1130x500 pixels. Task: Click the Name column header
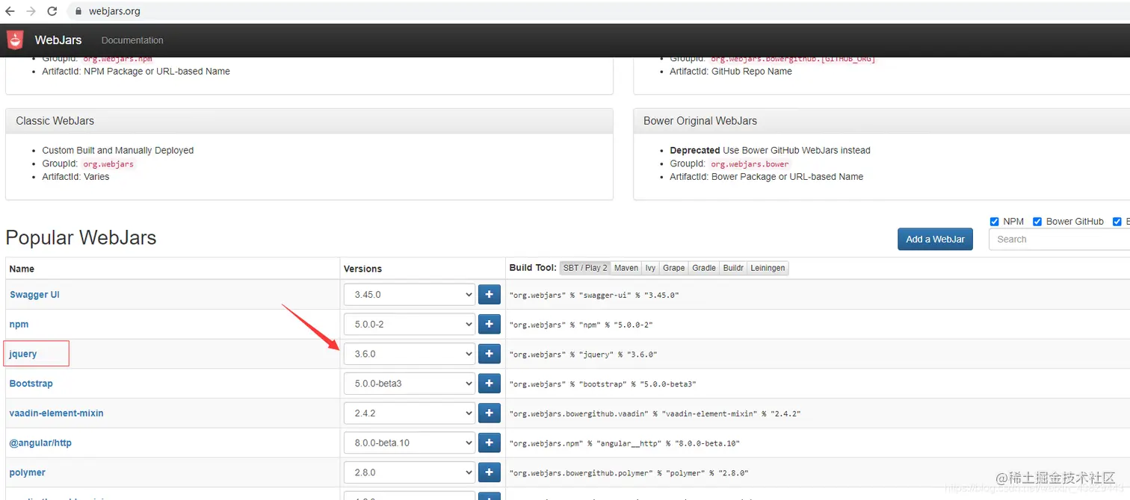click(22, 269)
